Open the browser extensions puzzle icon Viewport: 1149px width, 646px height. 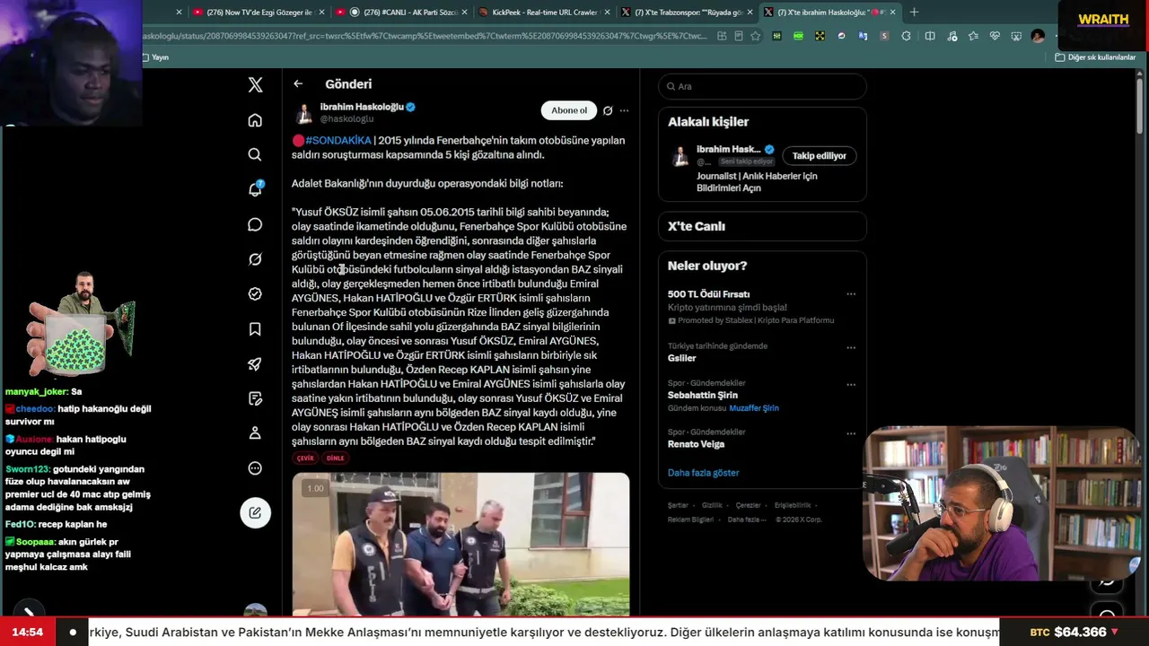(906, 36)
